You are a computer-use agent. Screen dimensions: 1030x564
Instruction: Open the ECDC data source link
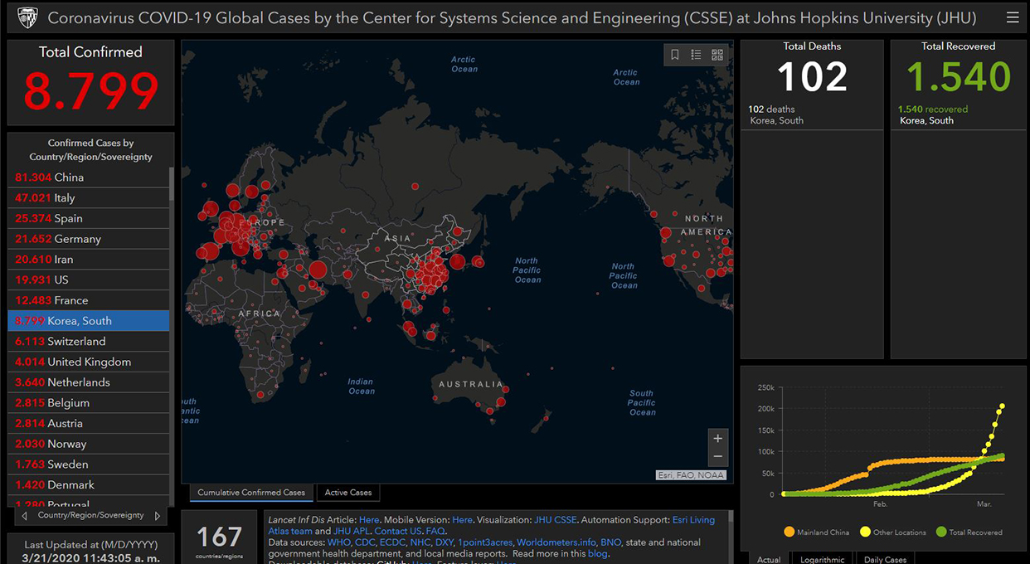393,542
